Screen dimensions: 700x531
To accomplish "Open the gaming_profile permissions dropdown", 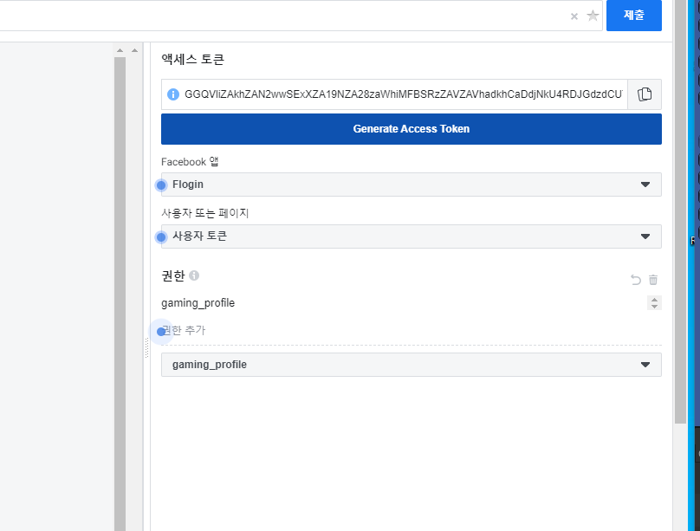I will tap(412, 365).
